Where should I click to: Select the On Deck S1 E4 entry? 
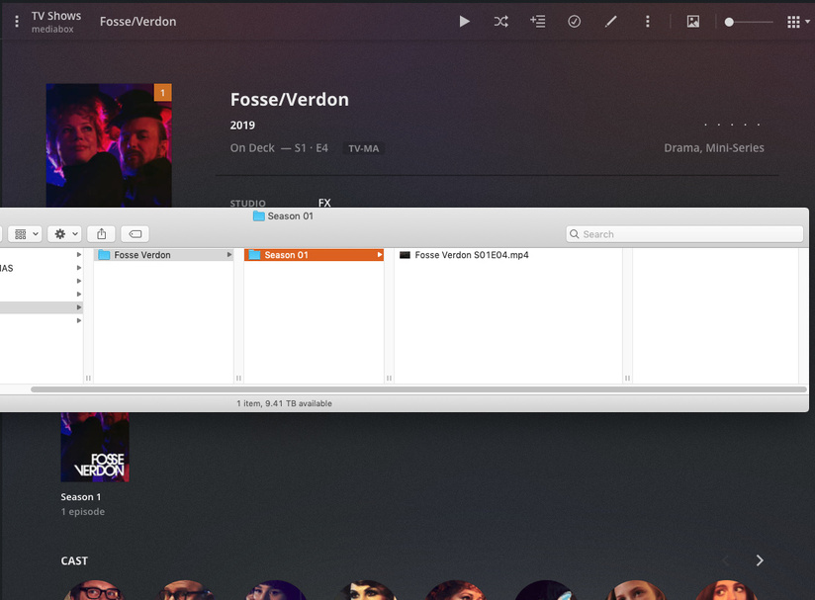[x=279, y=148]
